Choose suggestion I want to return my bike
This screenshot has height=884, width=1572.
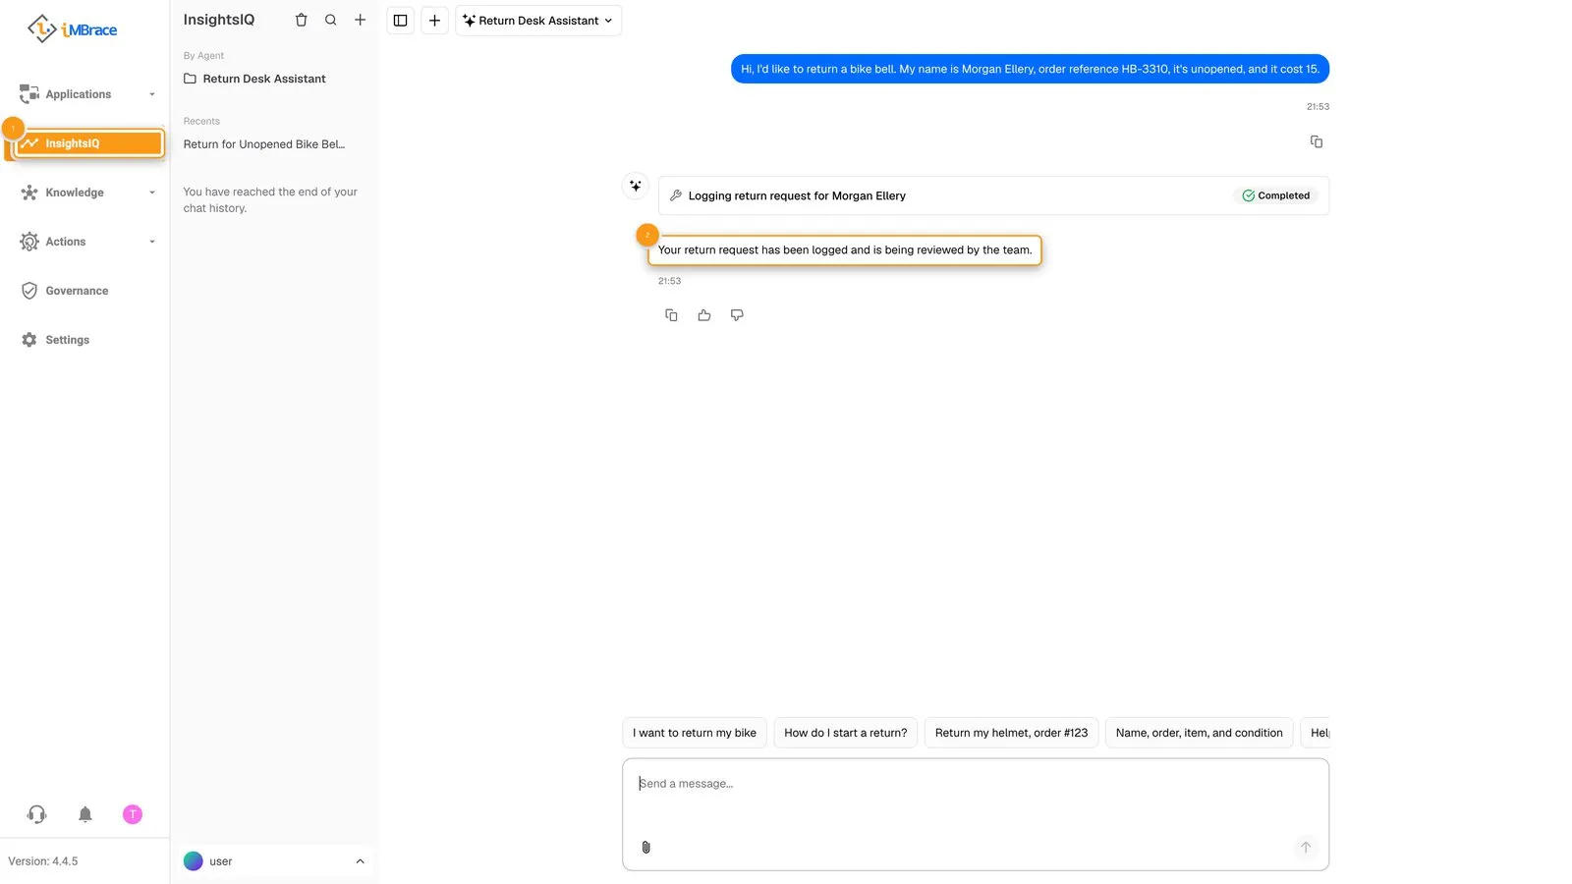695,733
